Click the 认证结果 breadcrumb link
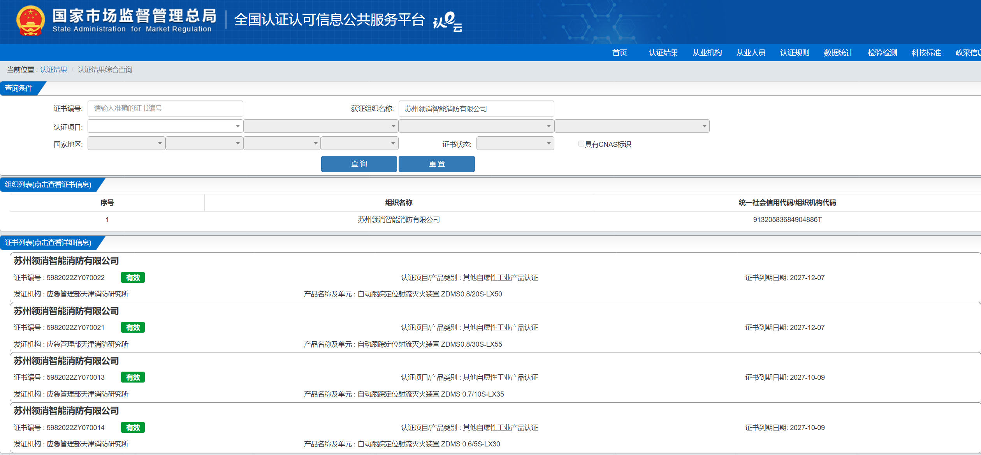Viewport: 981px width, 455px height. 53,69
